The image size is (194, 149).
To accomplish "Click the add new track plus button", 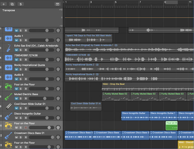I will (x=4, y=4).
